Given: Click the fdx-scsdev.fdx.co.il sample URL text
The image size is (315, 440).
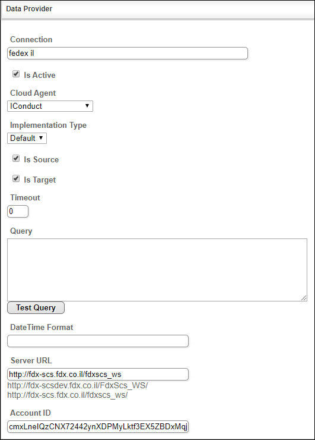Looking at the screenshot, I should pyautogui.click(x=78, y=385).
